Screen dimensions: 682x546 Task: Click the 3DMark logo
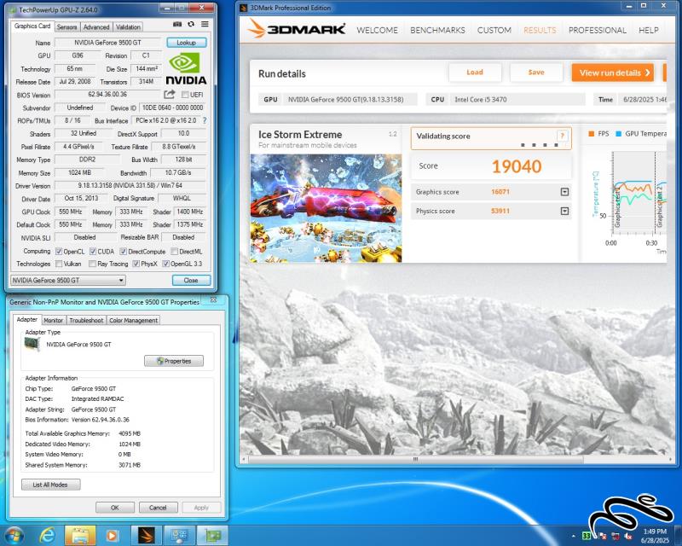296,29
